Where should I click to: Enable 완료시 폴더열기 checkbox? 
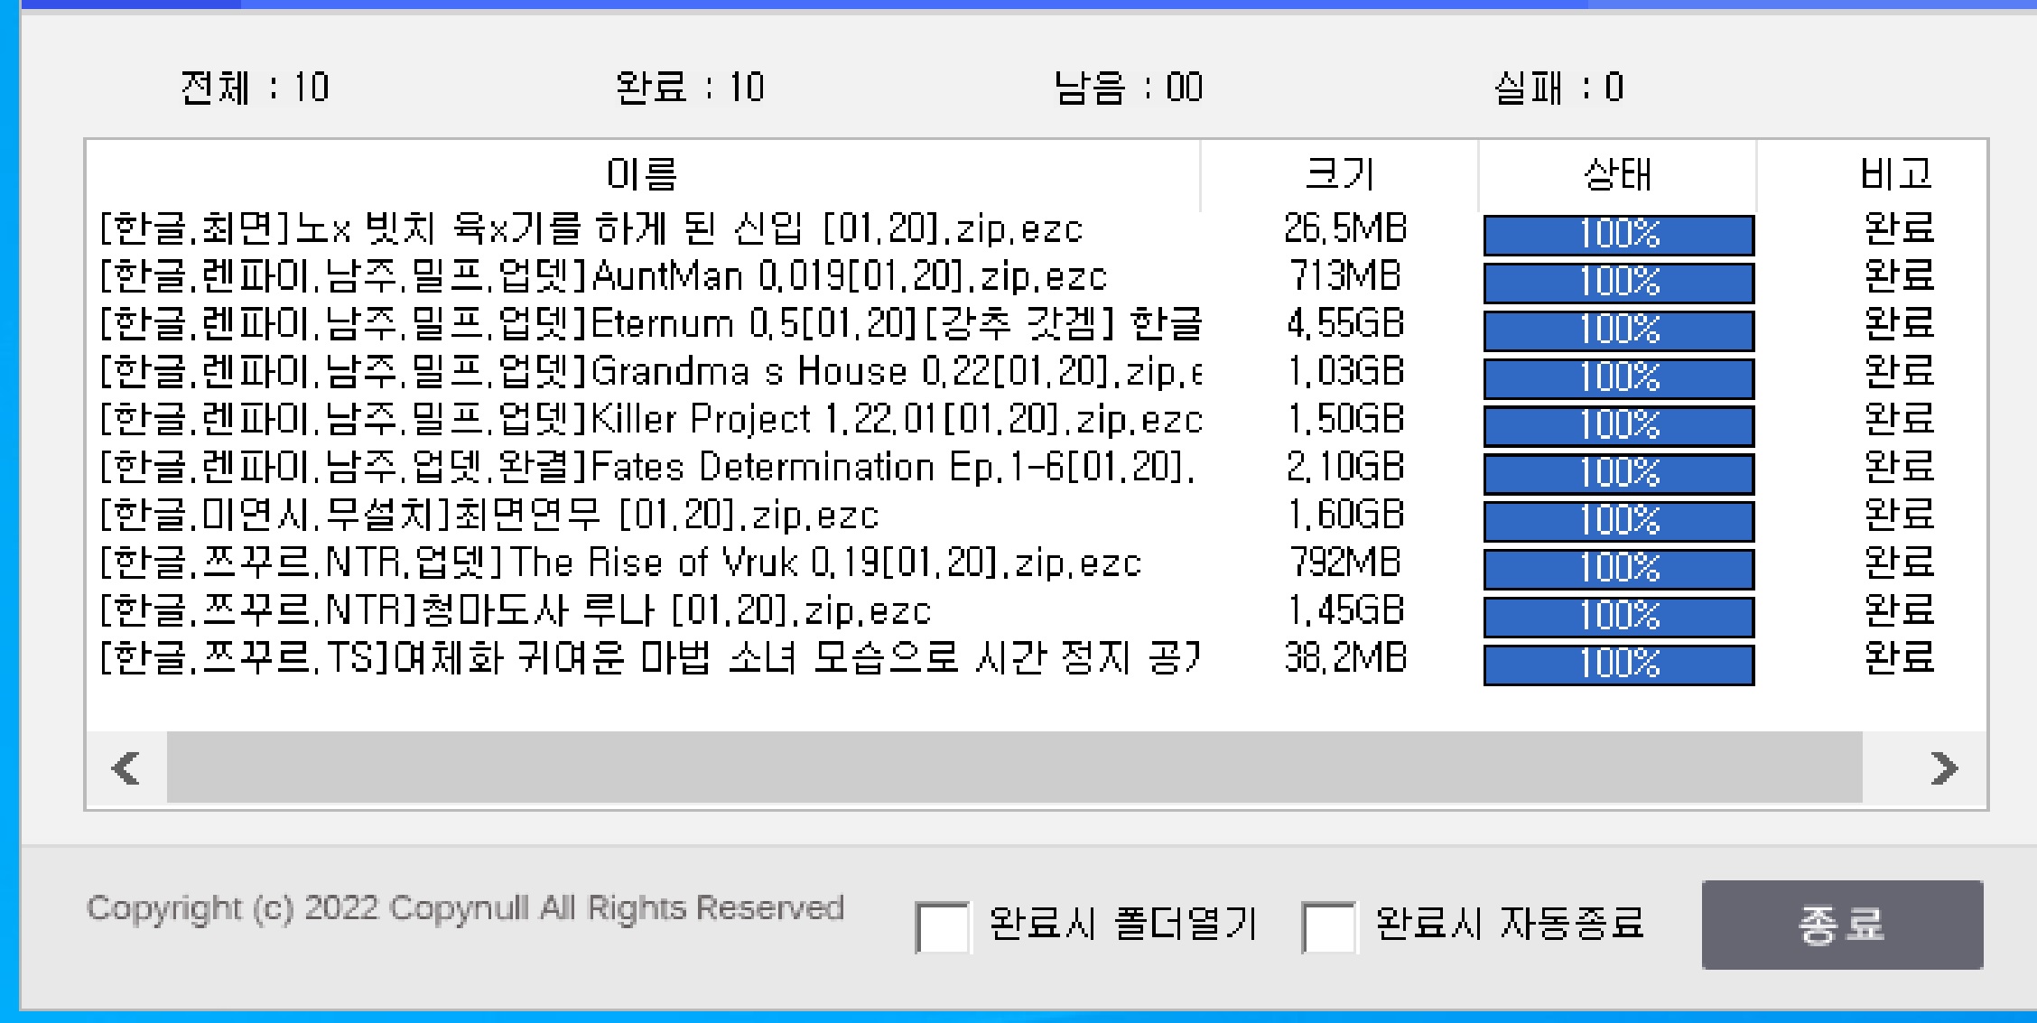(x=942, y=927)
